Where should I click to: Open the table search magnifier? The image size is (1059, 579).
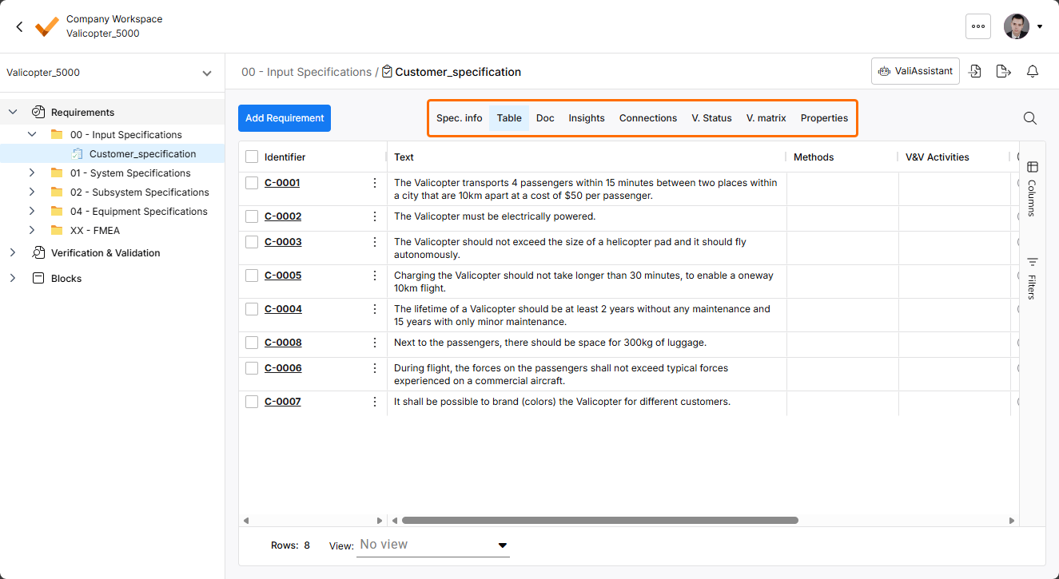click(1030, 118)
